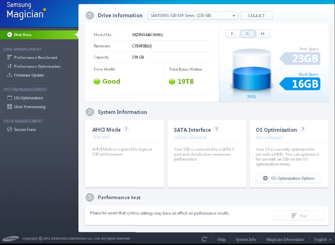Click the Secure Erase icon in sidebar
335x245 pixels.
click(9, 129)
